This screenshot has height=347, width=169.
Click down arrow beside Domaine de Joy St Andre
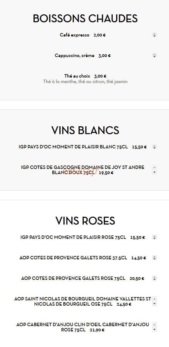pyautogui.click(x=154, y=172)
